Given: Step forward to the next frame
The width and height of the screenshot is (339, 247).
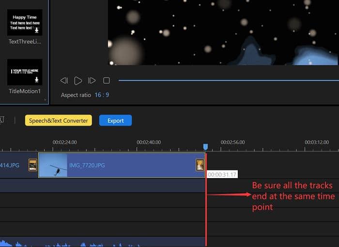Looking at the screenshot, I should (92, 81).
